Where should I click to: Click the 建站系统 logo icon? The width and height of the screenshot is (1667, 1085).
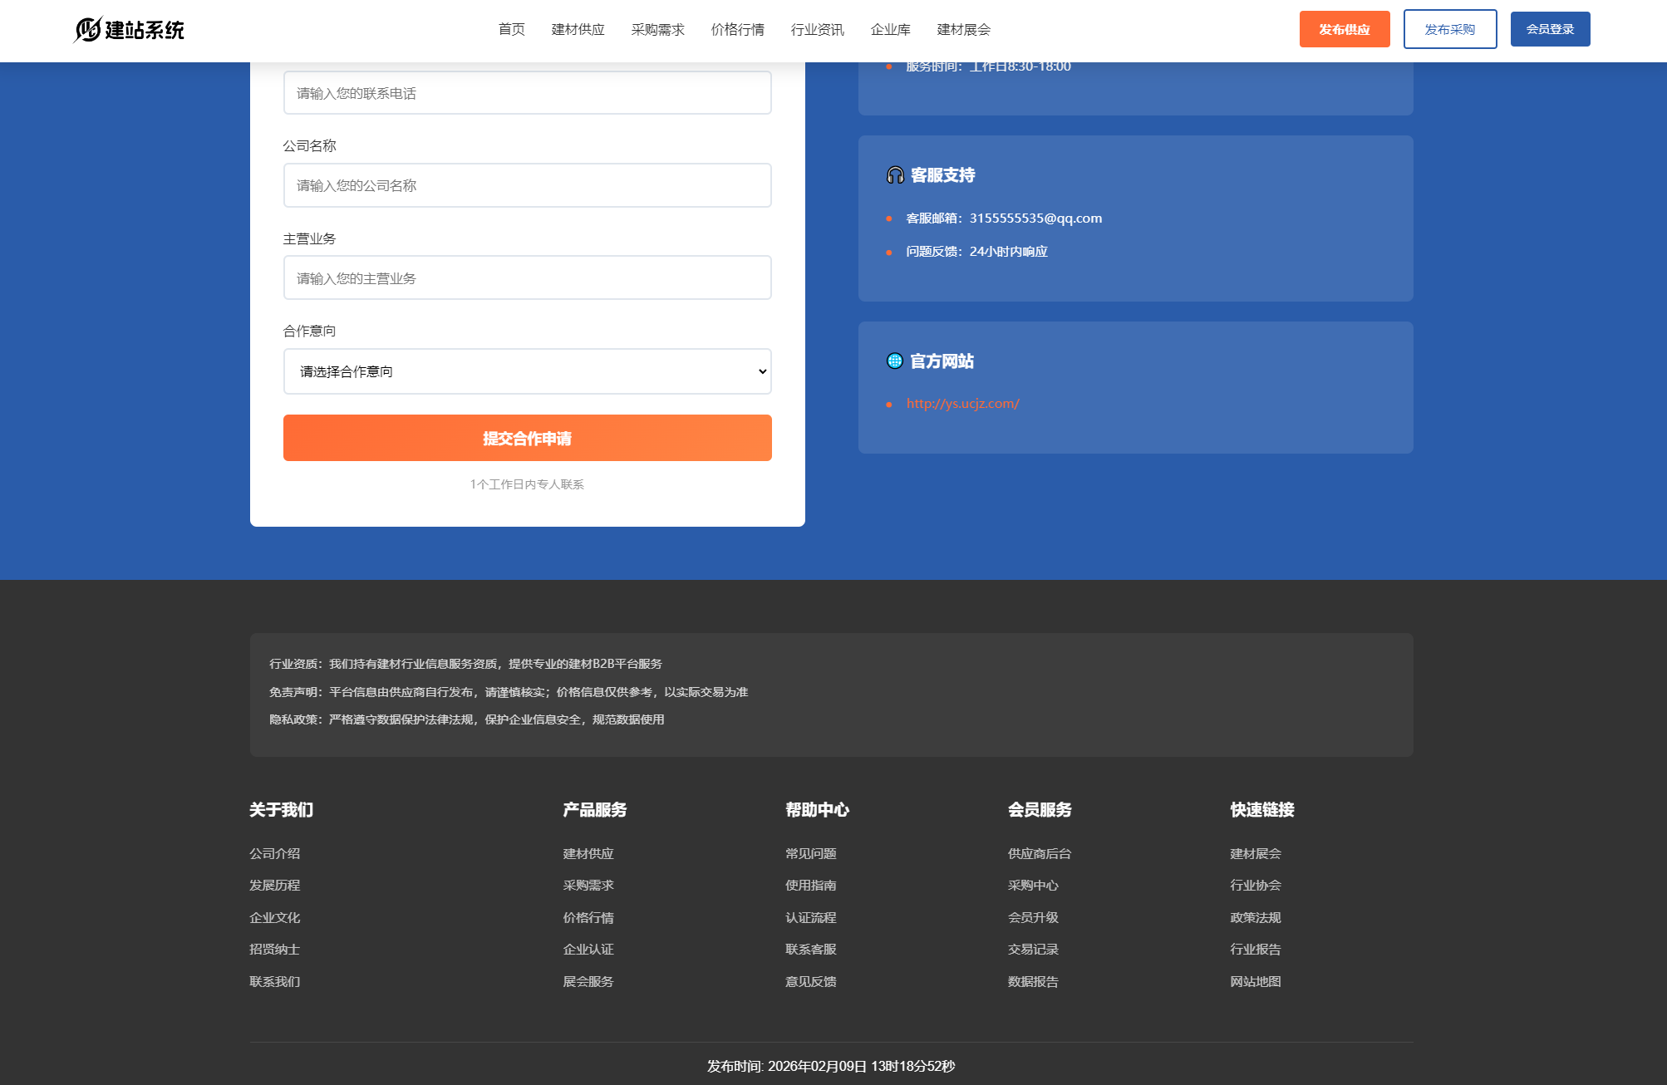[88, 30]
